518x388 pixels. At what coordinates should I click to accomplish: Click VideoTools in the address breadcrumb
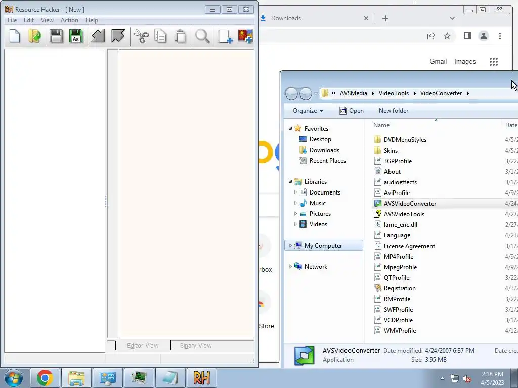[394, 93]
